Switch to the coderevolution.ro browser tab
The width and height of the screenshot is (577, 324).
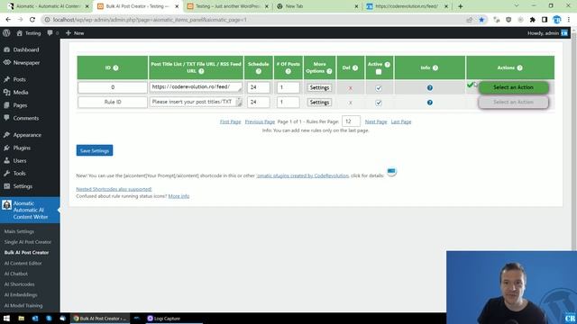[x=407, y=6]
